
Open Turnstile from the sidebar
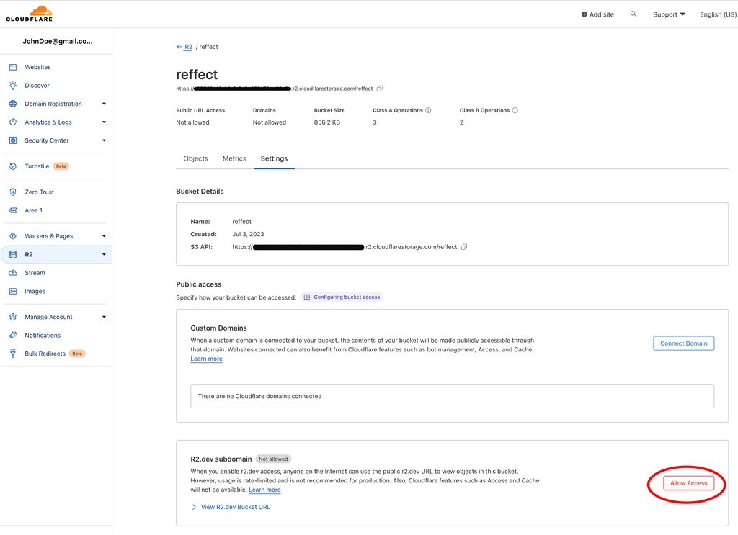(x=37, y=166)
